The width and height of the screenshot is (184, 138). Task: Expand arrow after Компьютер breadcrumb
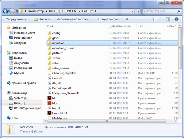46,11
